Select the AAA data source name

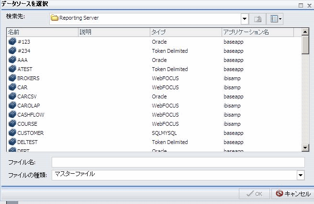pos(22,60)
